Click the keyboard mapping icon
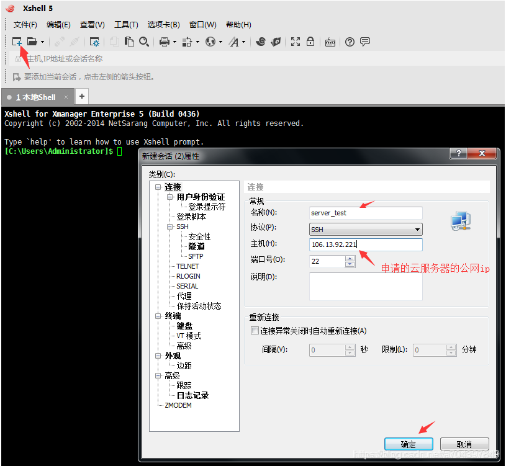 (330, 42)
